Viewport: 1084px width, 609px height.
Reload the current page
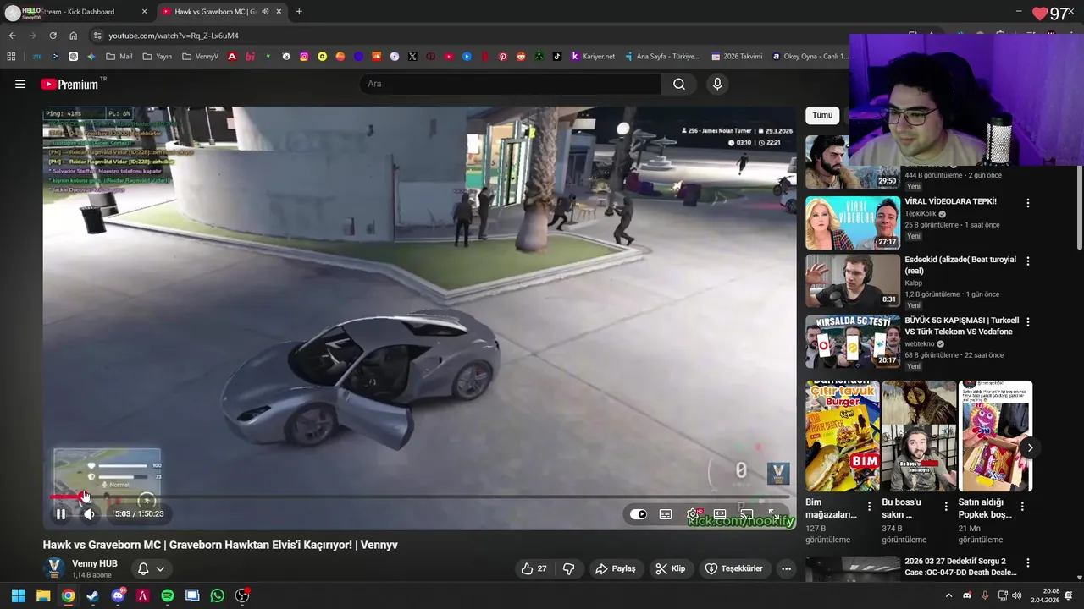point(53,36)
